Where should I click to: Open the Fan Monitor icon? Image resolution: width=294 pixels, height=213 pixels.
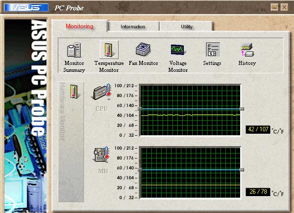click(x=143, y=50)
